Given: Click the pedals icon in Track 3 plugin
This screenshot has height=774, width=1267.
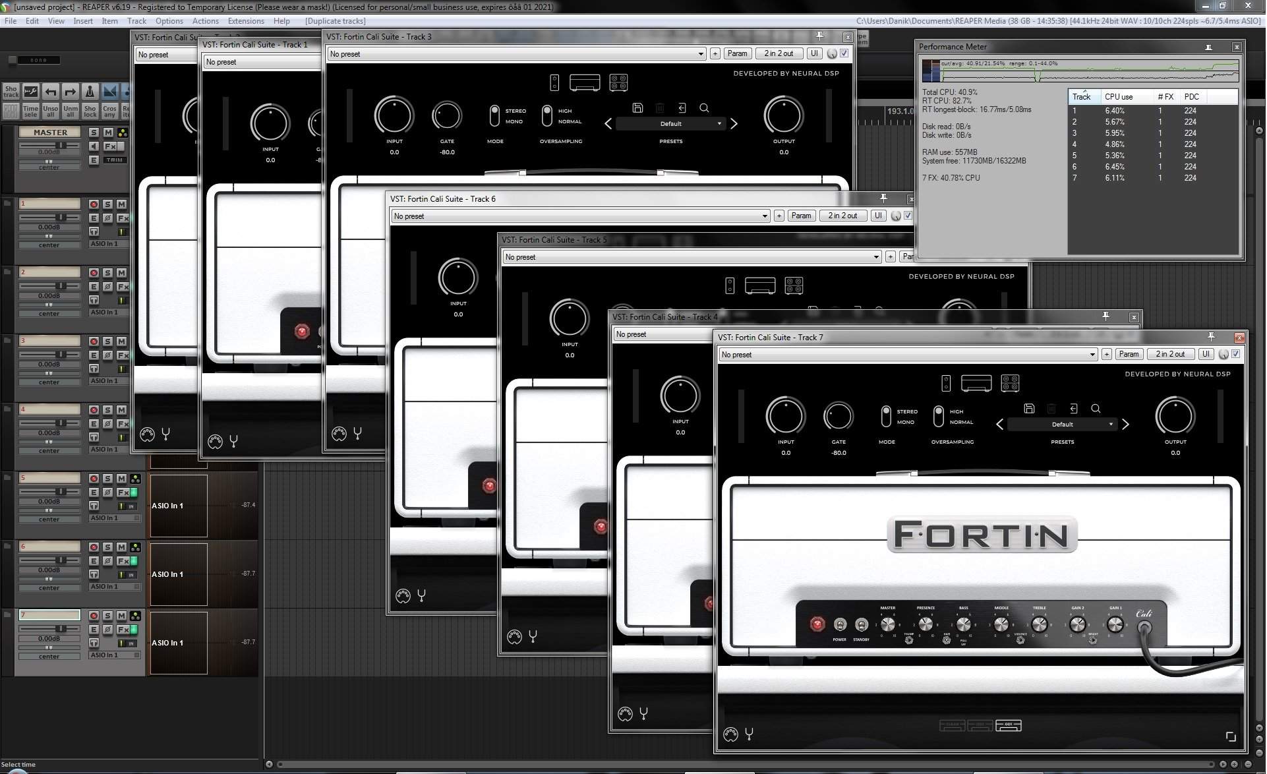Looking at the screenshot, I should pyautogui.click(x=554, y=82).
